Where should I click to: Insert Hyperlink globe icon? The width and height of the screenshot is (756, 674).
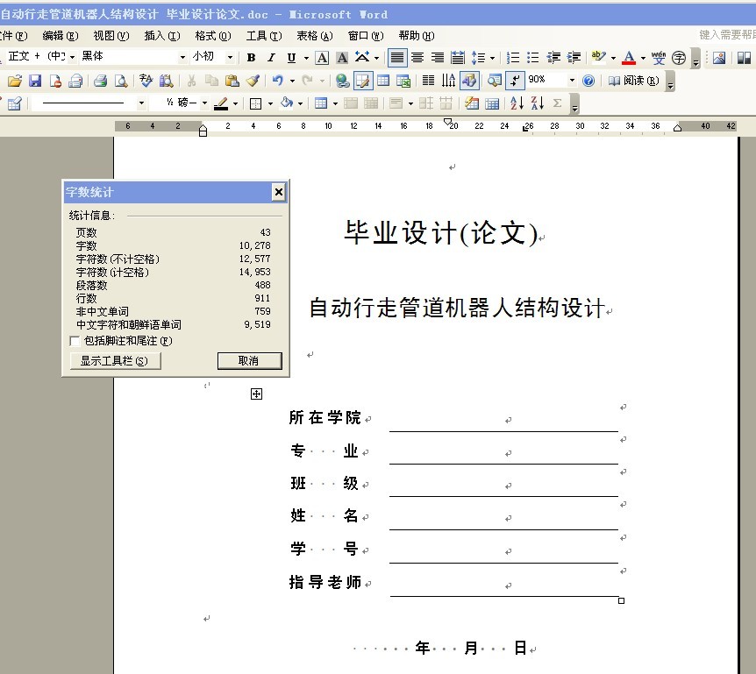click(x=342, y=81)
